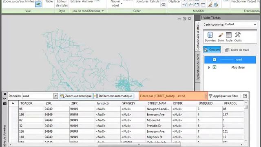Toggle the Map Base layer checkbox

[x=215, y=67]
